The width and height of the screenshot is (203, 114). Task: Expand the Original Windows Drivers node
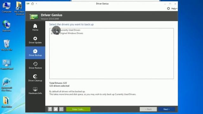tap(52, 33)
